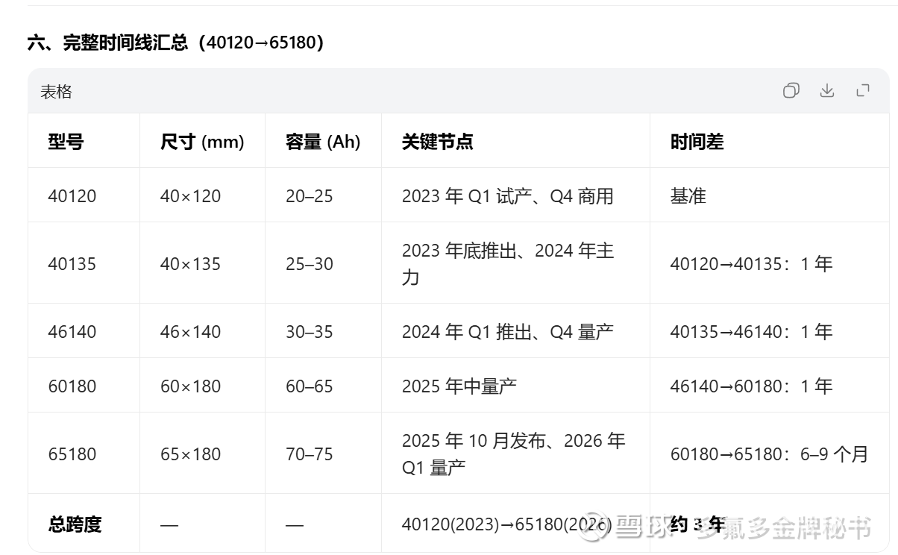Click the 总跨度 row label
This screenshot has width=898, height=555.
click(x=75, y=524)
